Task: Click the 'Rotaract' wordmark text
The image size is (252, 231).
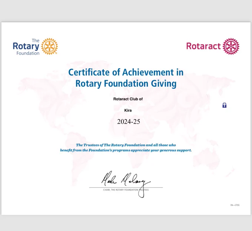Action: pyautogui.click(x=203, y=46)
